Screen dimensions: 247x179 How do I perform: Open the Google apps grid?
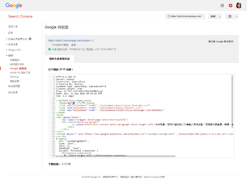coord(222,6)
